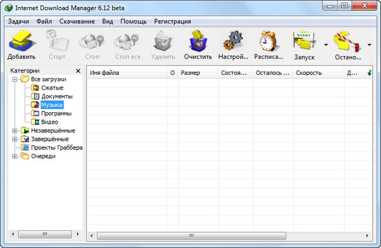Sort by Имя файла column header
This screenshot has width=381, height=248.
(128, 73)
